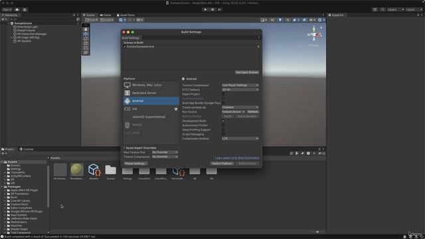Viewport: 425px width, 239px height.
Task: Open the Layers dropdown at top right
Action: tap(396, 9)
